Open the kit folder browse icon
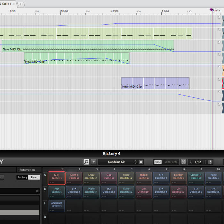The width and height of the screenshot is (224, 224). pyautogui.click(x=141, y=162)
